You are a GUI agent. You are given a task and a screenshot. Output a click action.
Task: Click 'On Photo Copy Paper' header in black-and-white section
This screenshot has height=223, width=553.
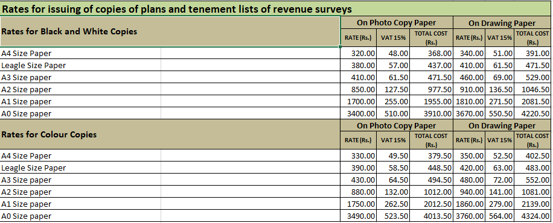coord(397,23)
